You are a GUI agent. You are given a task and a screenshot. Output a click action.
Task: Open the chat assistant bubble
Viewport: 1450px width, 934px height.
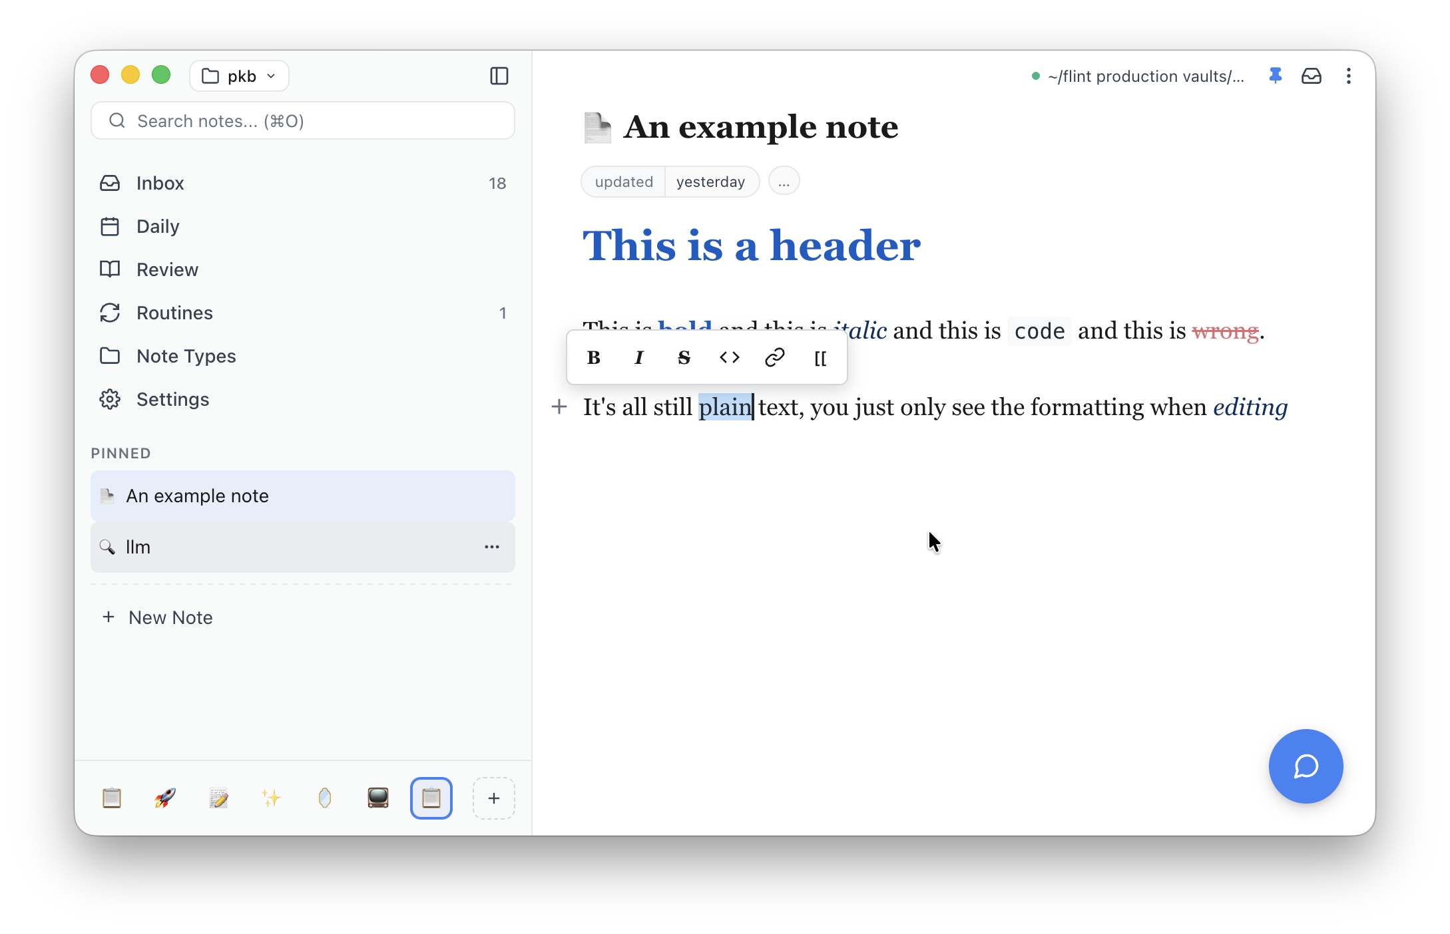click(x=1305, y=766)
